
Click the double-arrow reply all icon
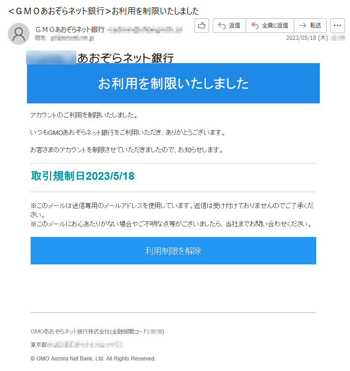255,26
